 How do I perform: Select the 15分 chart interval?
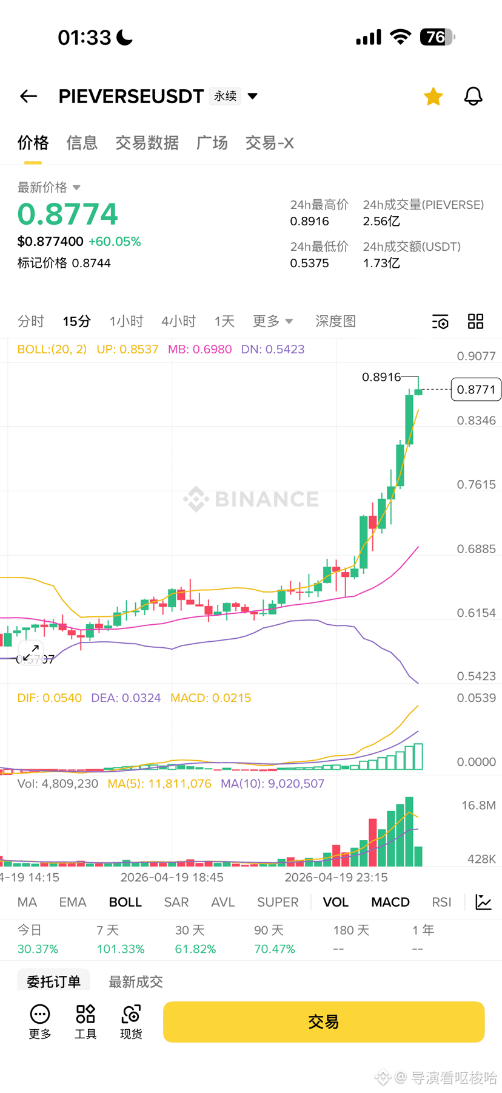click(77, 321)
